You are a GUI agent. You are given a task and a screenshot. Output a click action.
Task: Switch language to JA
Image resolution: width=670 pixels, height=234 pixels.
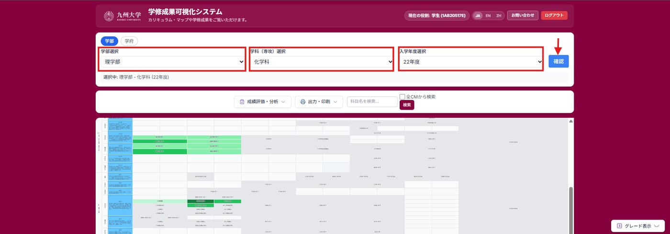pos(478,16)
